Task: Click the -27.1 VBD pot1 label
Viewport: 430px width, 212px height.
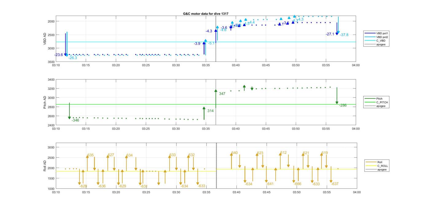Action: pos(330,34)
